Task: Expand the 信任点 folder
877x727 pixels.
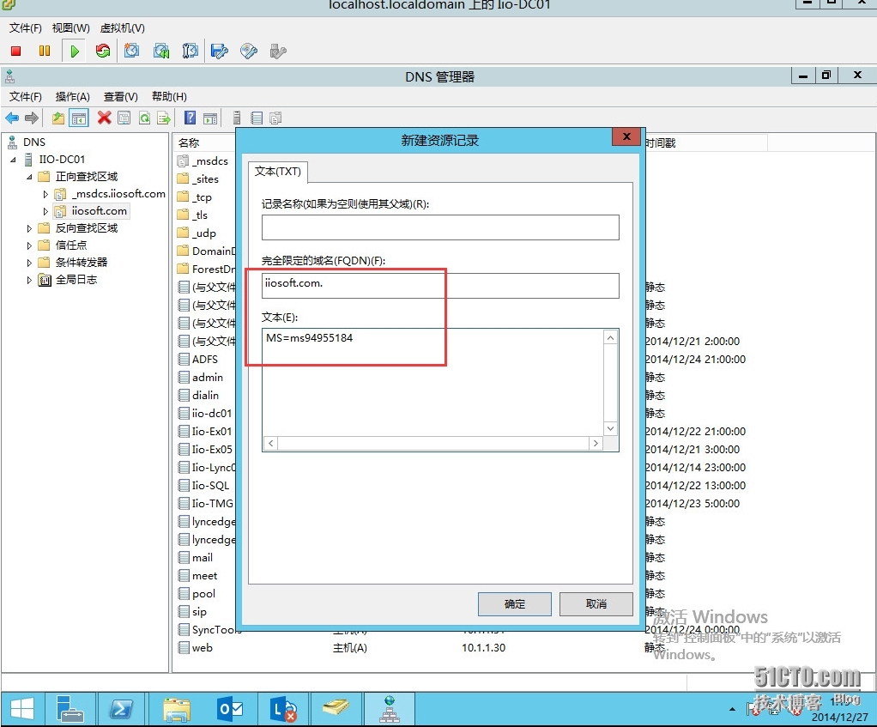Action: click(29, 245)
